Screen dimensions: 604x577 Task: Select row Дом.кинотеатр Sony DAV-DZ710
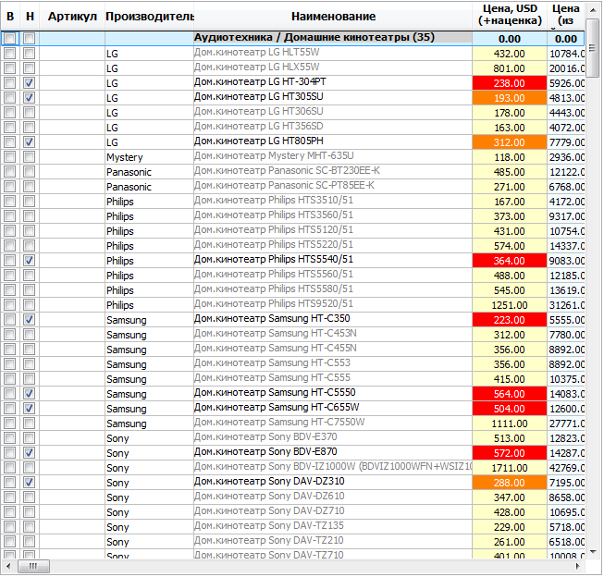pyautogui.click(x=293, y=512)
